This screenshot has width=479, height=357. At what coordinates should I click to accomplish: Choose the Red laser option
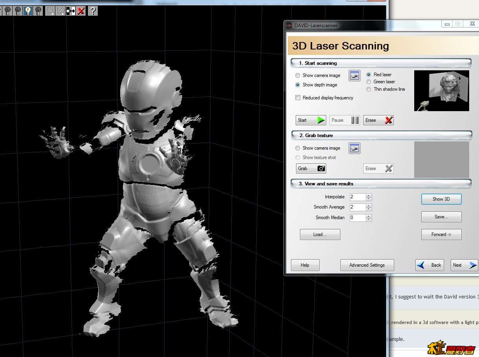click(x=369, y=75)
